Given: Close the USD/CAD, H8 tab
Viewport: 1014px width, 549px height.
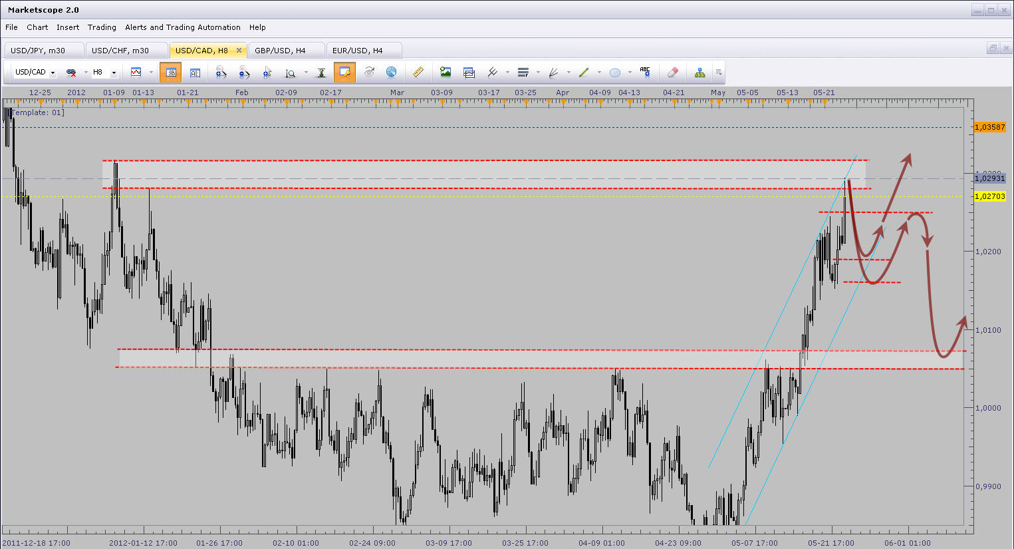Looking at the screenshot, I should pos(239,51).
